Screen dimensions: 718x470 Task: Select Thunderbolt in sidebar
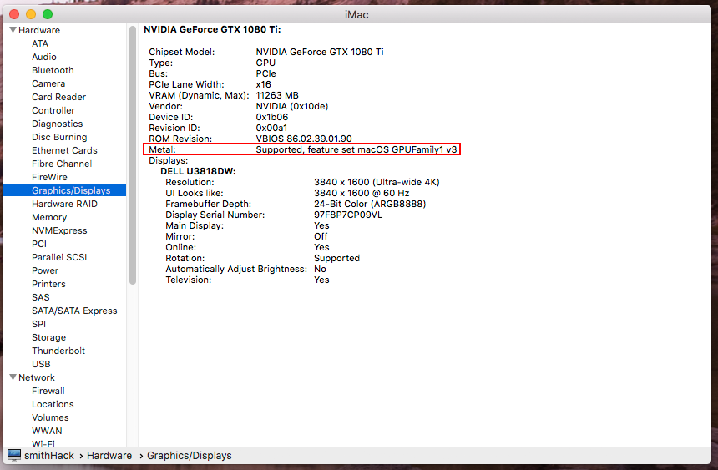tap(58, 351)
